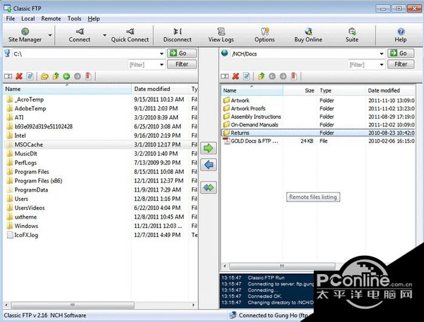This screenshot has height=322, width=424.
Task: Sort remote files by Size column
Action: pos(300,90)
